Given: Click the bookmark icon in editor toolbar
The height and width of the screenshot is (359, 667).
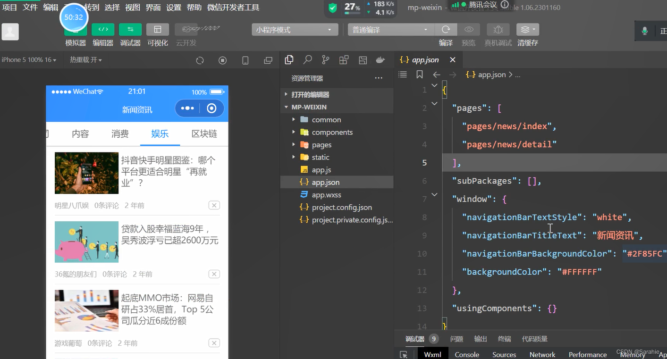Looking at the screenshot, I should pos(420,75).
